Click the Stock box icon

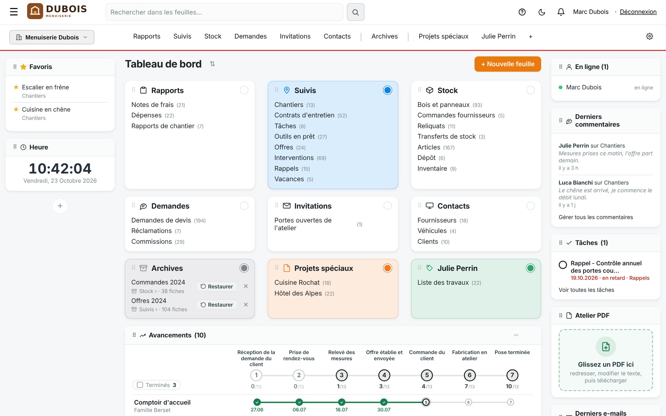[430, 90]
